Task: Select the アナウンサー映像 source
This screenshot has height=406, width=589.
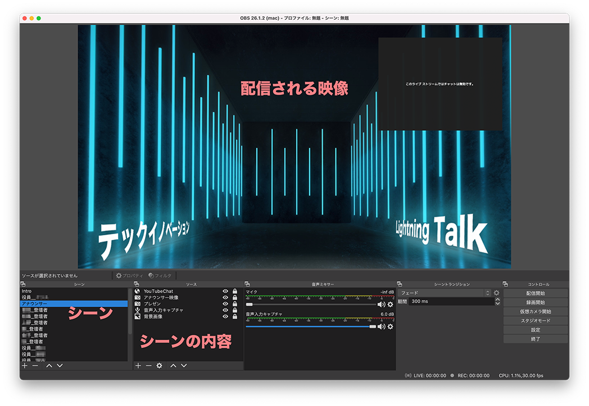Action: [161, 298]
